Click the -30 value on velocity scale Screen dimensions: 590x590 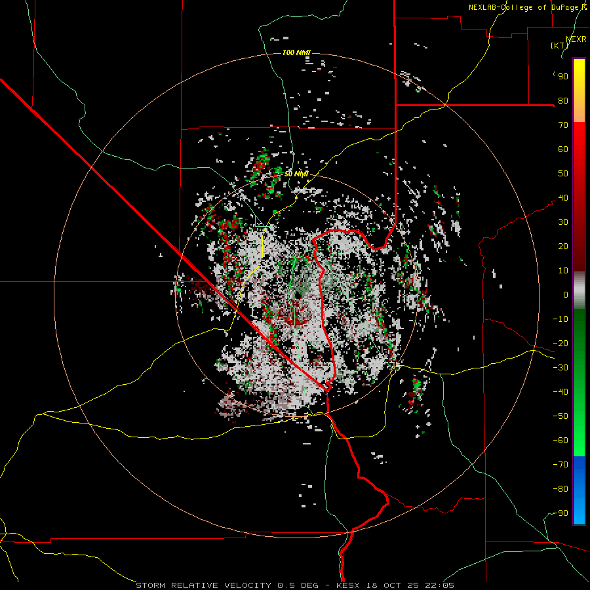(x=560, y=368)
